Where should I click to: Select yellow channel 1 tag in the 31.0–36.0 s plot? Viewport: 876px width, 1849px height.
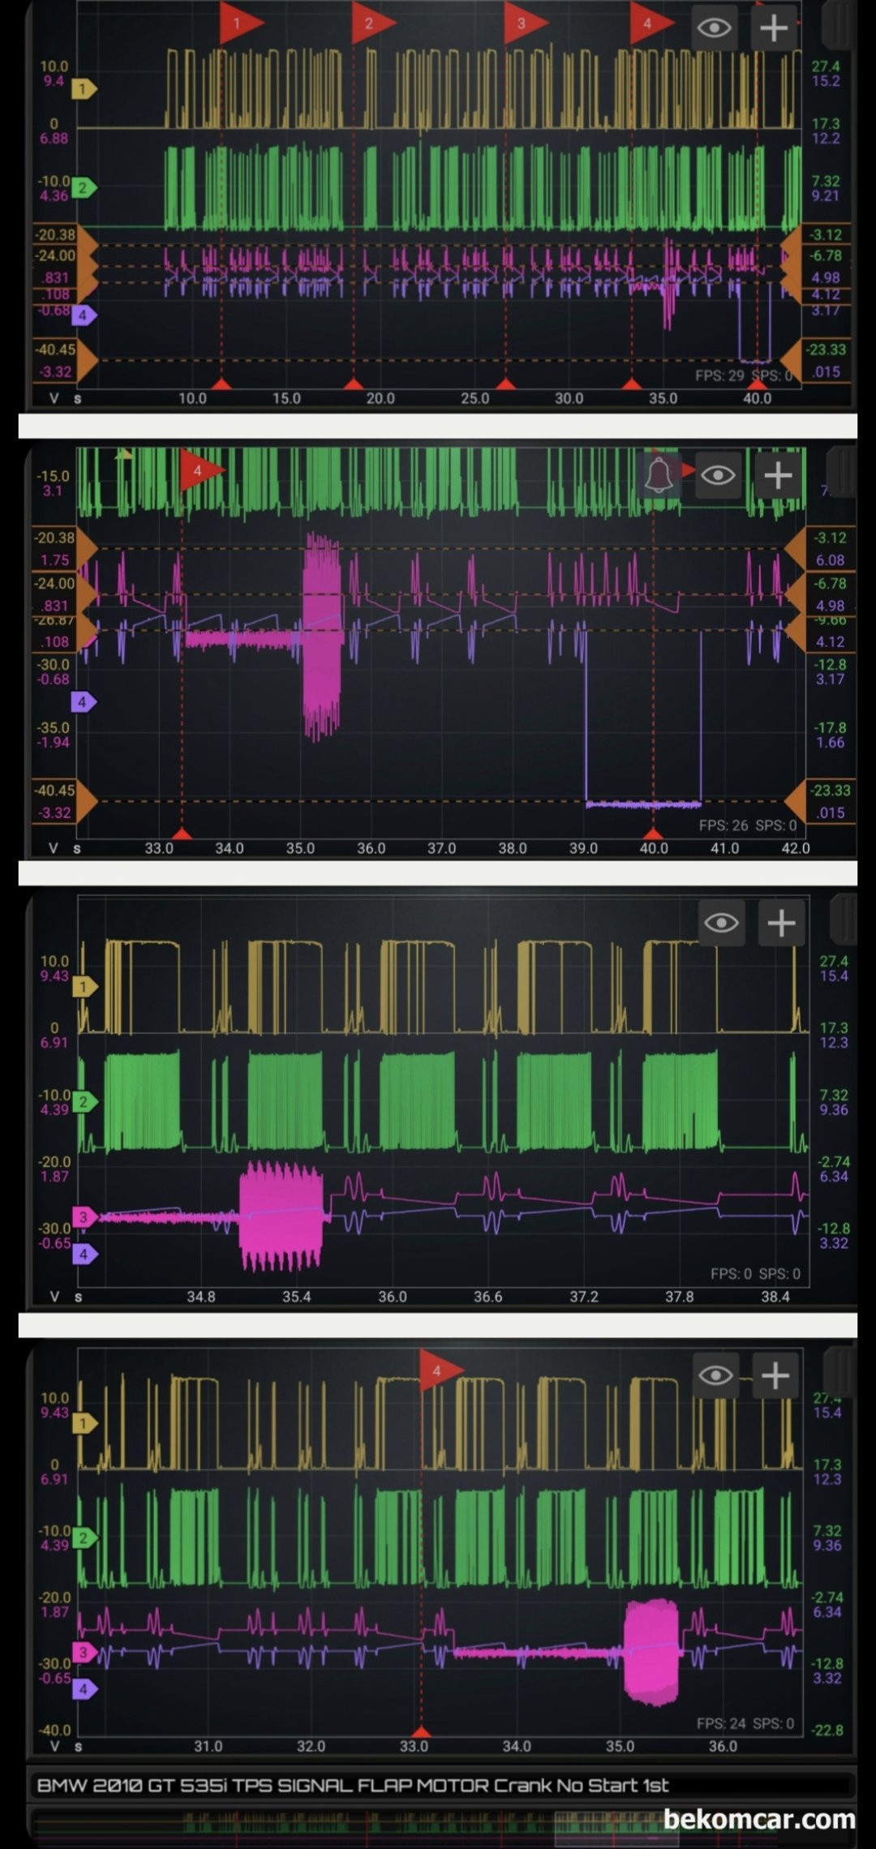coord(84,1423)
